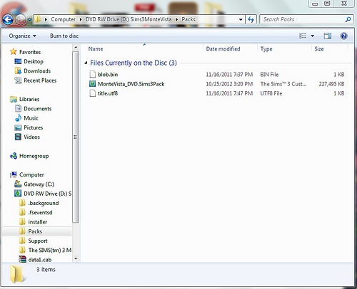Sort by the Name column header
357x289 pixels.
[x=96, y=49]
